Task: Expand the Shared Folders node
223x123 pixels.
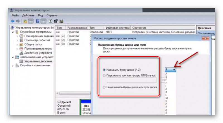Action: pos(17,45)
